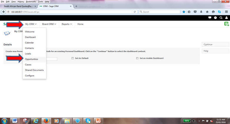
Task: Expand the My CRM dropdown menu
Action: click(31, 24)
